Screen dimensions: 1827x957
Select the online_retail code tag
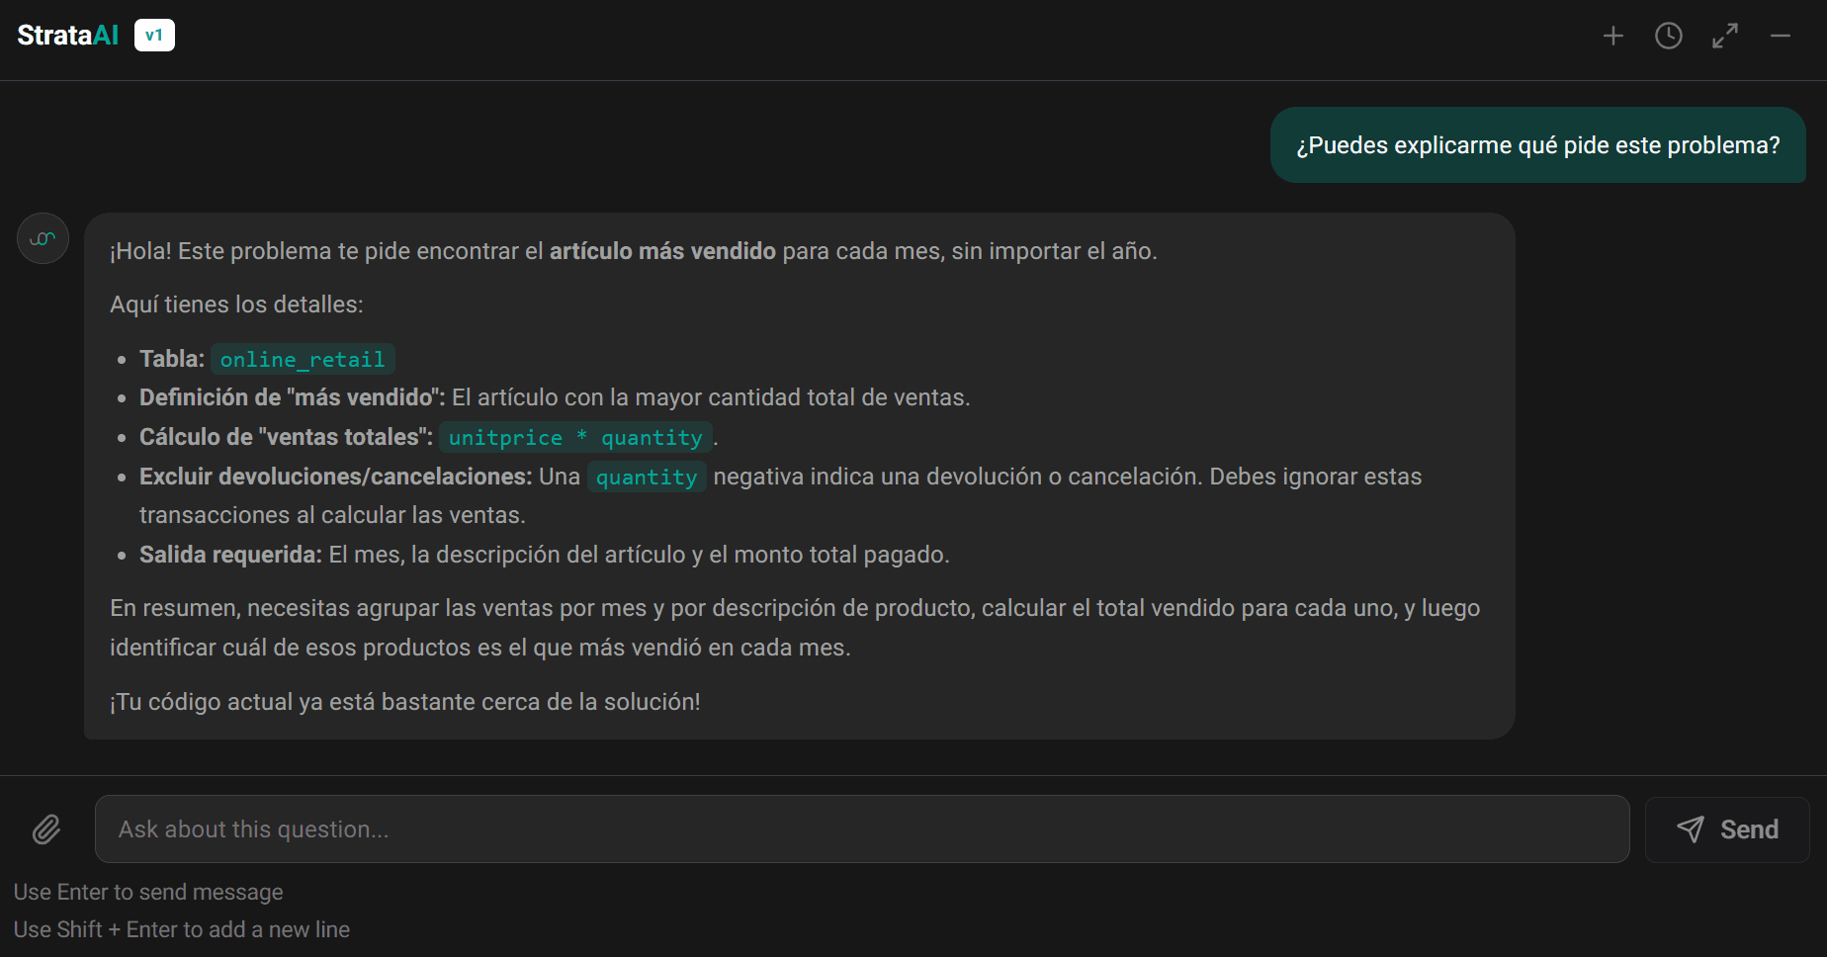pyautogui.click(x=303, y=359)
